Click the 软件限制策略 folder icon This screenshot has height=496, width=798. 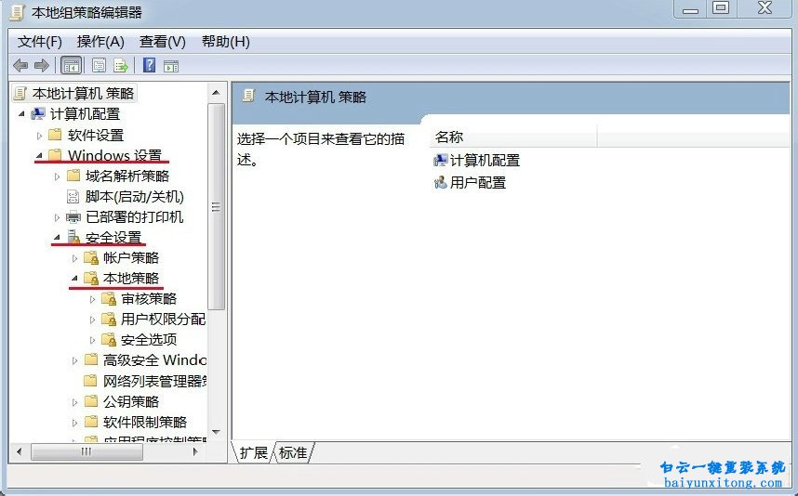tap(91, 422)
